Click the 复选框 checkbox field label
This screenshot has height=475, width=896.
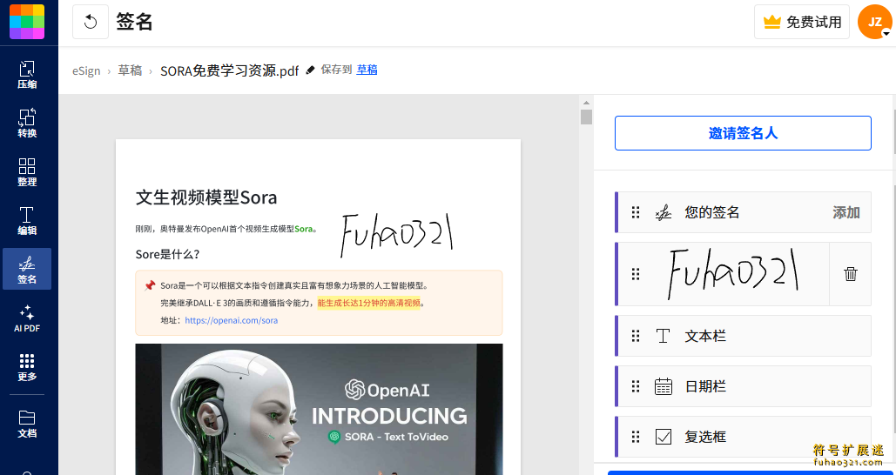tap(705, 437)
